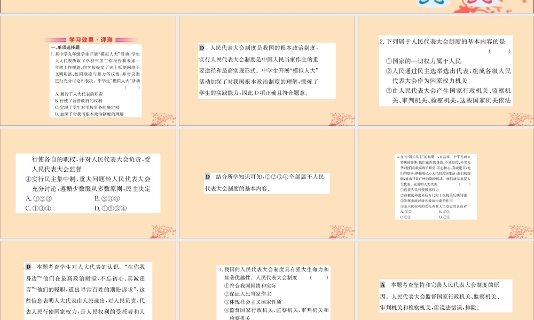Open the slide with question 2 基本内容
The height and width of the screenshot is (320, 534).
[x=446, y=71]
